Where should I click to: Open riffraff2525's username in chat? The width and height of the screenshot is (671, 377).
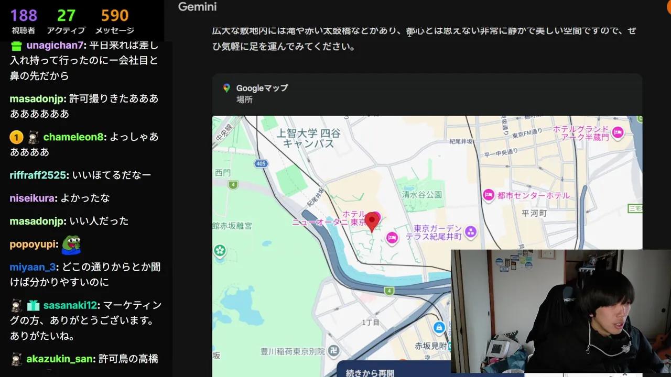pos(38,175)
